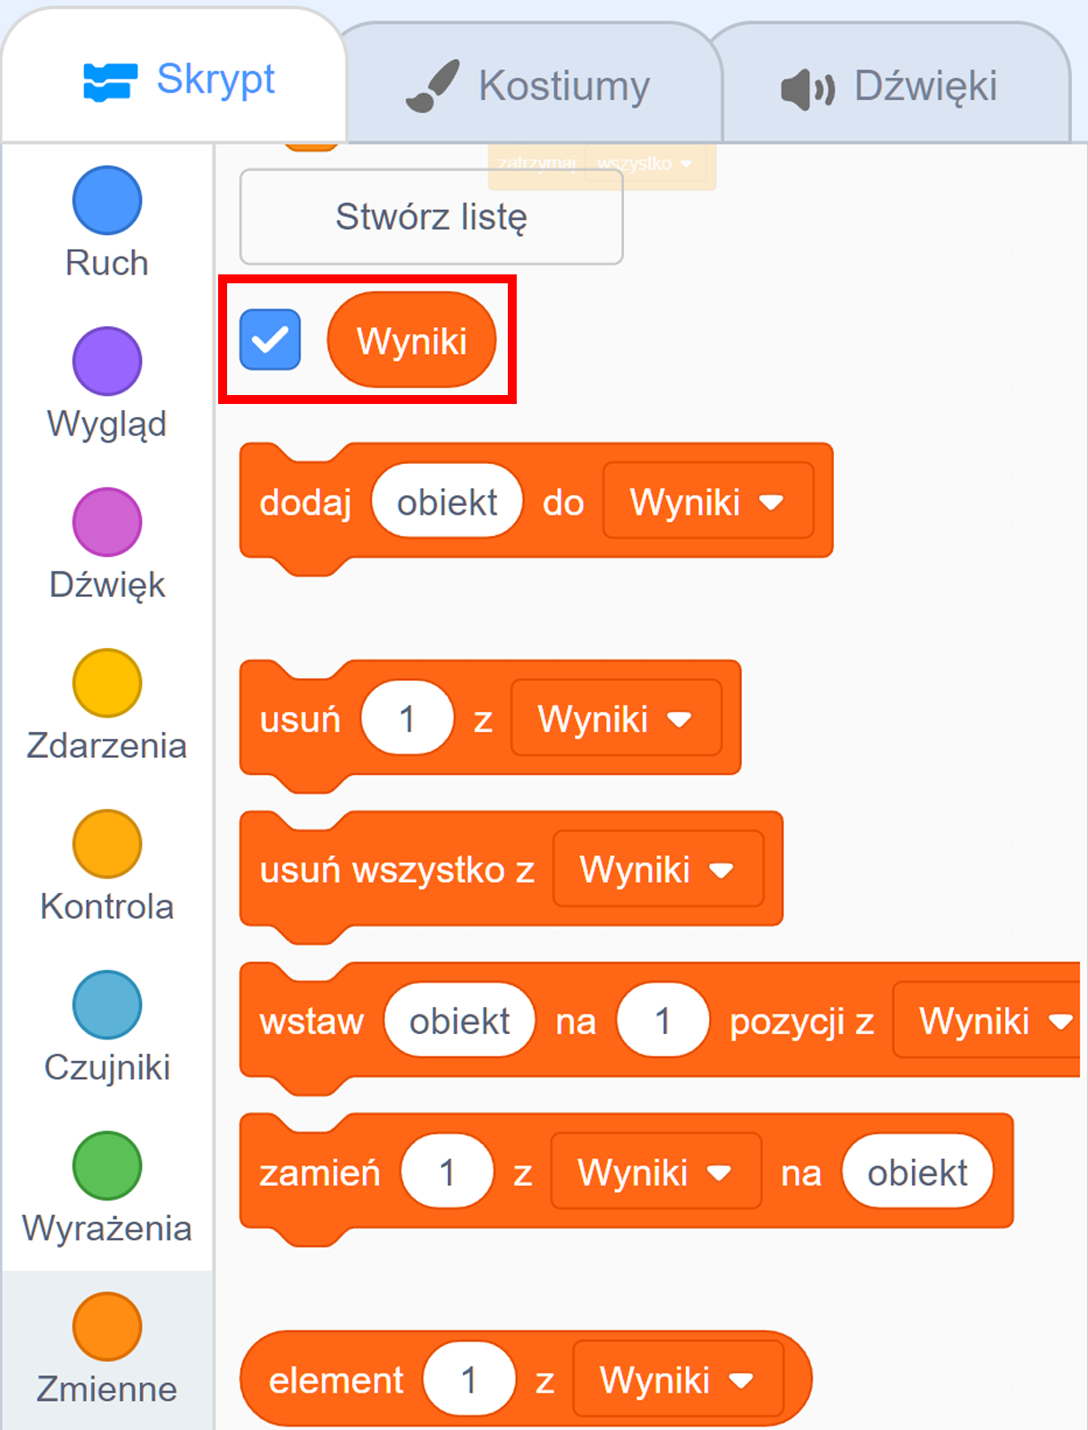Select the Kontrola category icon
The image size is (1088, 1430).
pyautogui.click(x=106, y=841)
